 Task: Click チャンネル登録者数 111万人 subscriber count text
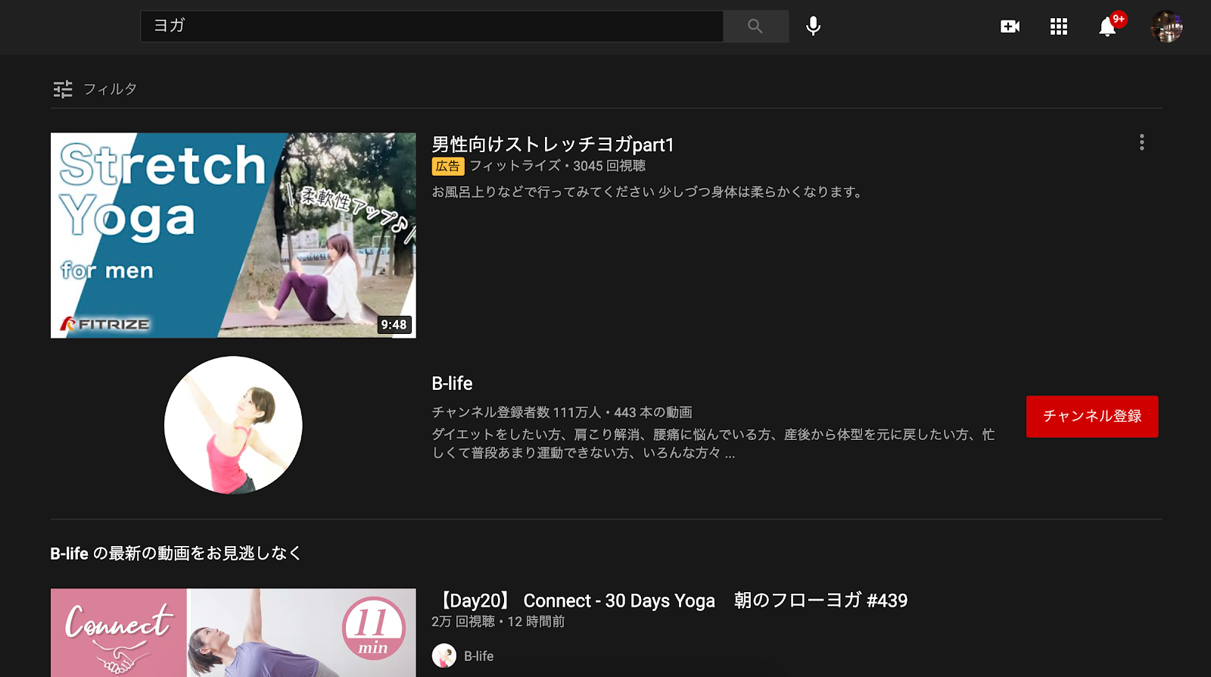[x=516, y=413]
